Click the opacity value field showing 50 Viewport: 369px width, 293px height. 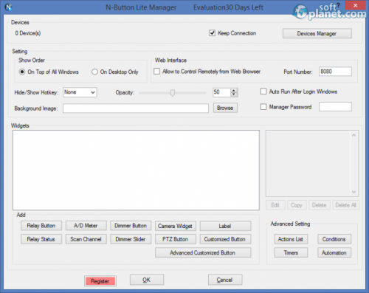[221, 92]
